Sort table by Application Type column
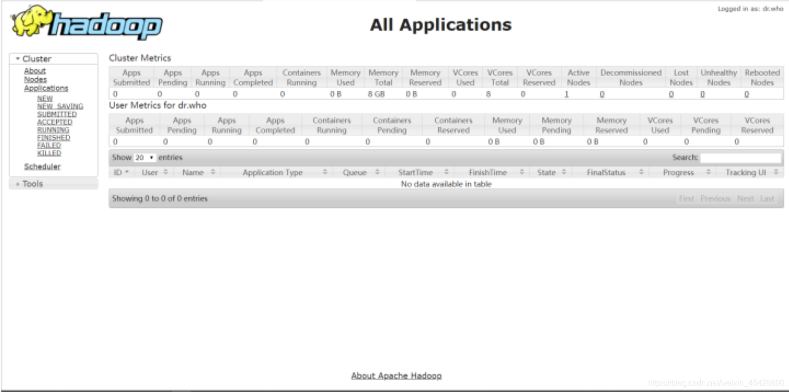 [x=277, y=172]
